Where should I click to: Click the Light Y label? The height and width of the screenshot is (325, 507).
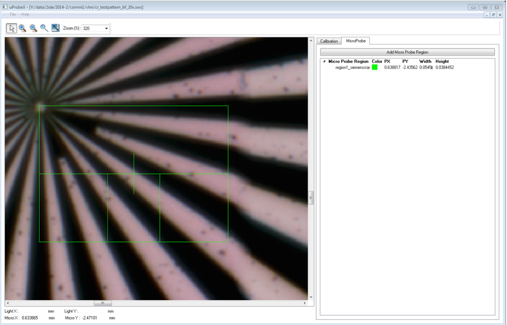click(71, 311)
